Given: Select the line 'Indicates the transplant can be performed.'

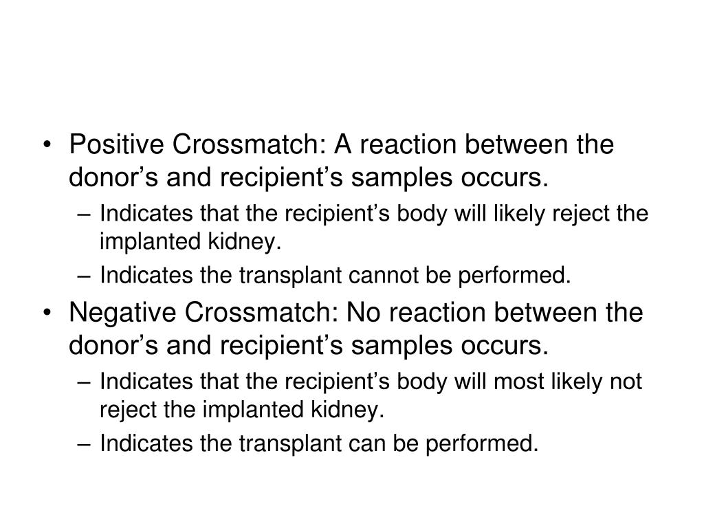Looking at the screenshot, I should pyautogui.click(x=318, y=443).
